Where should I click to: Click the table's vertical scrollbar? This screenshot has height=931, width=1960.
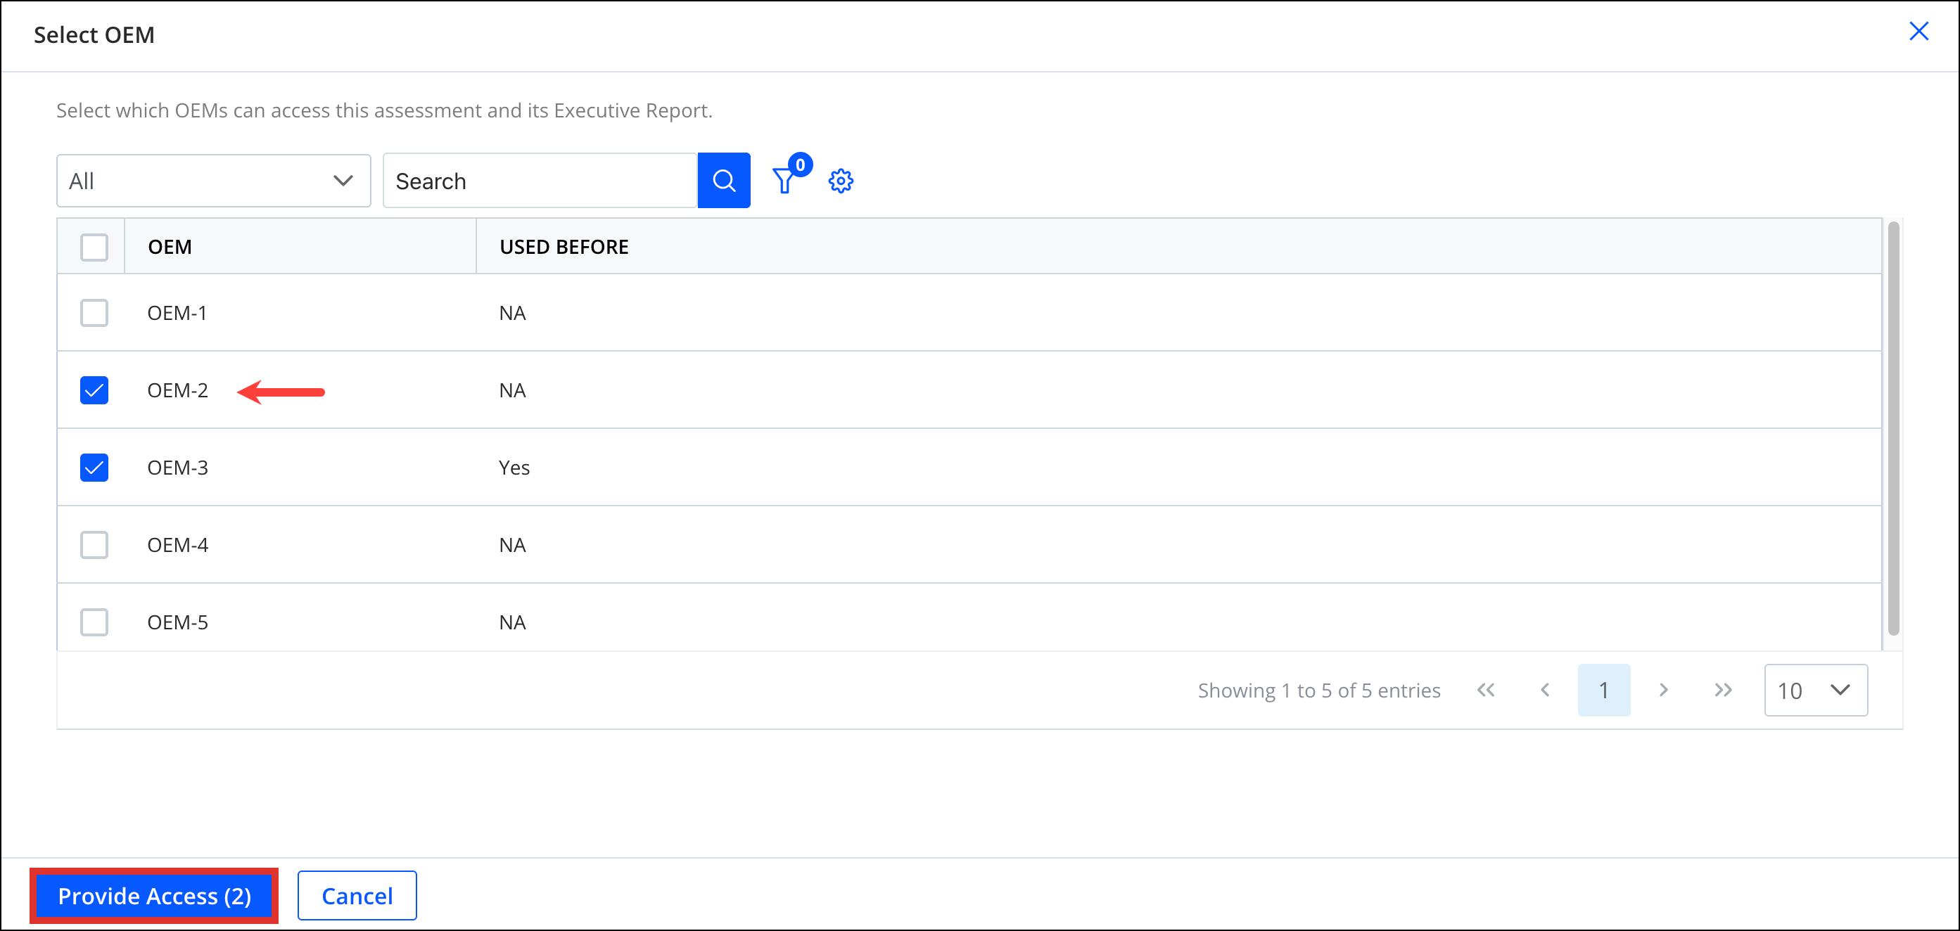1893,428
